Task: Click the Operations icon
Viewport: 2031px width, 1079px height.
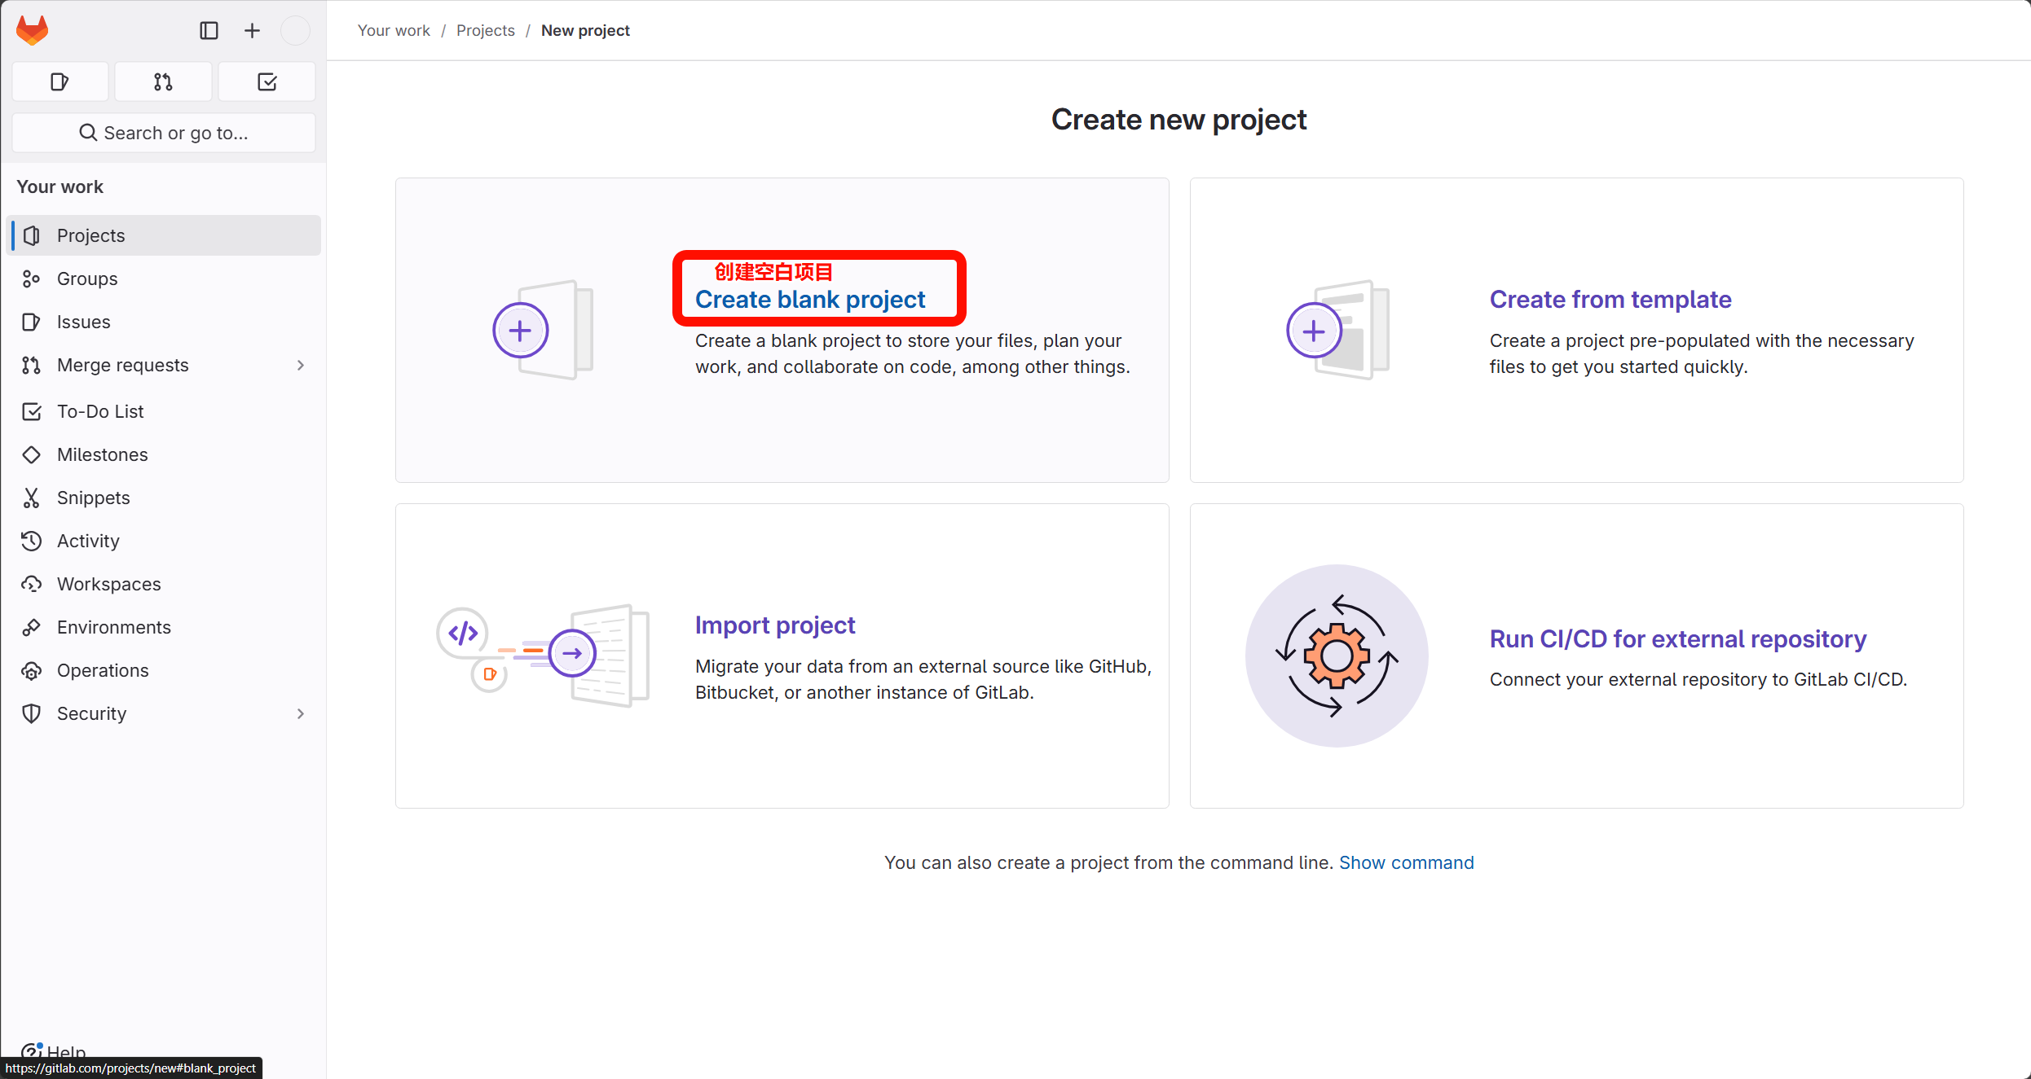Action: [x=32, y=670]
